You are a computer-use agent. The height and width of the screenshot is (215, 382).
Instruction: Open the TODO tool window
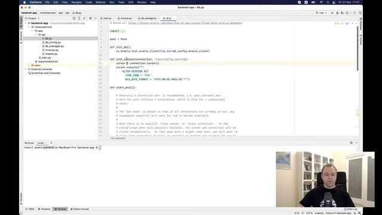click(x=30, y=209)
